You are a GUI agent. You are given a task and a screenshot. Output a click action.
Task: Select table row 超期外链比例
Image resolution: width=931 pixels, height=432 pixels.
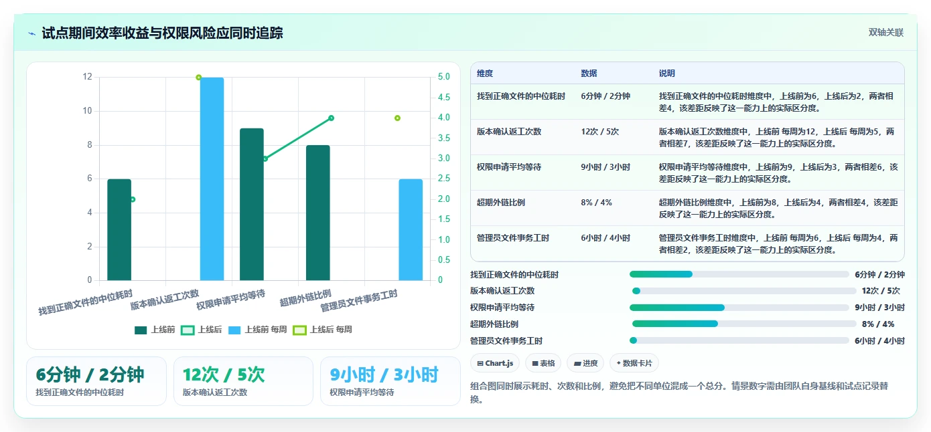click(687, 208)
